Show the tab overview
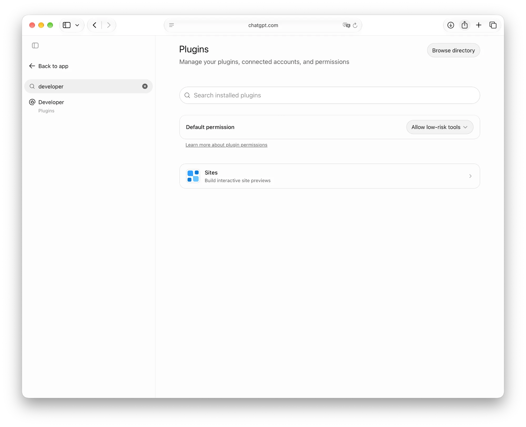Screen dimensions: 526x427 pos(493,25)
